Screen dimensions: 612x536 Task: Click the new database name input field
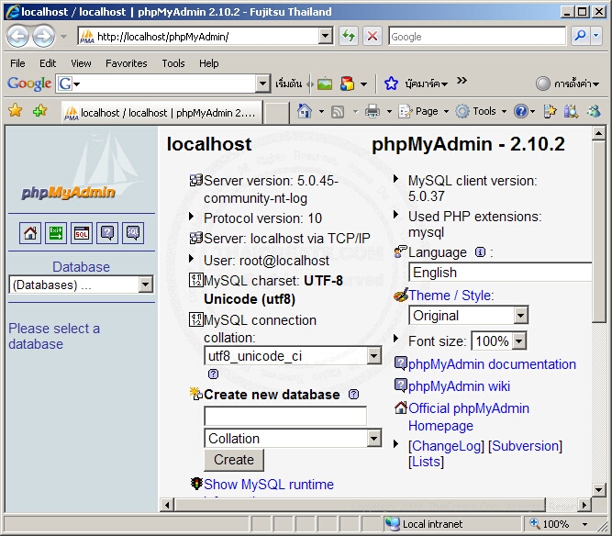coord(285,416)
